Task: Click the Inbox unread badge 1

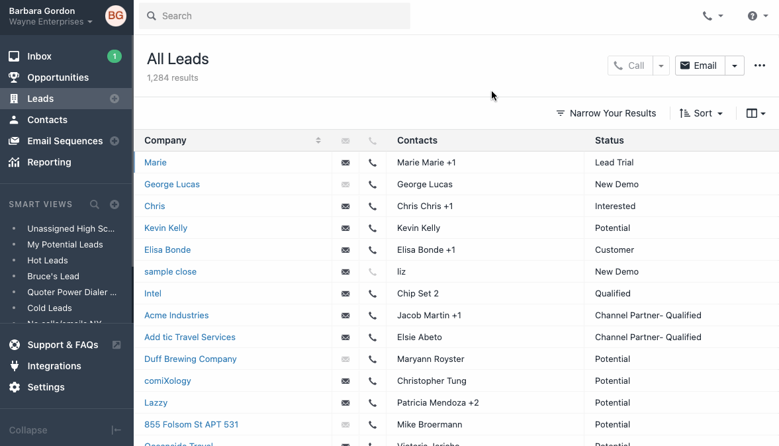Action: click(115, 57)
